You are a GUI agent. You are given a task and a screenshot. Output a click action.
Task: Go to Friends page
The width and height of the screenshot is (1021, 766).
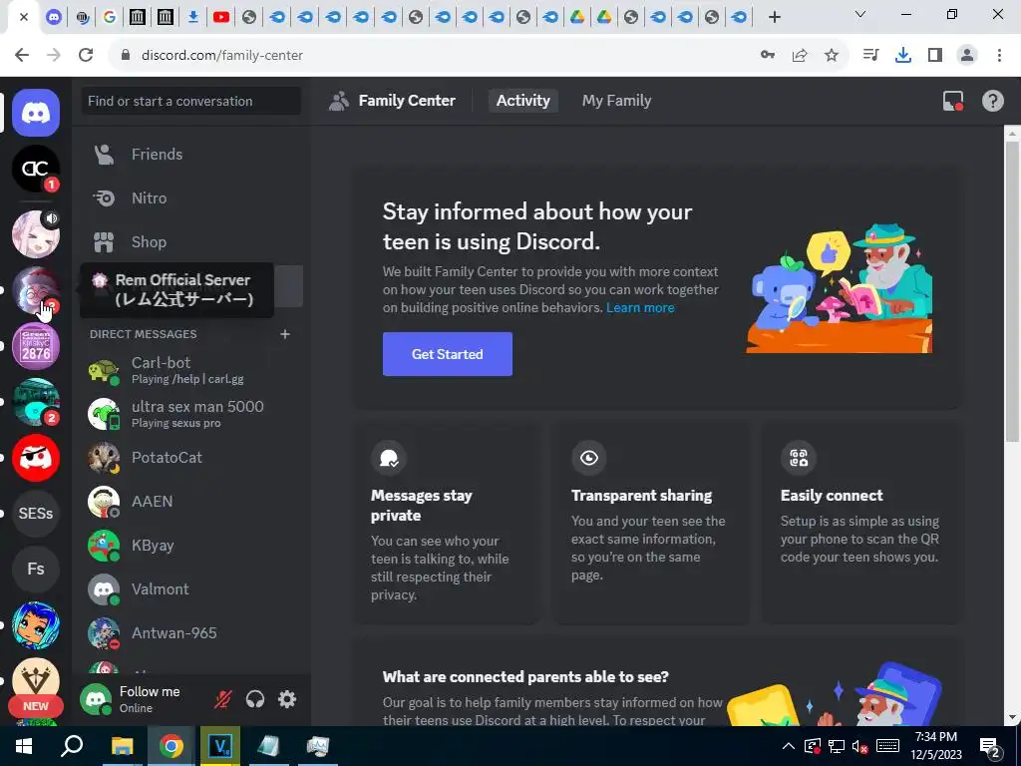coord(191,155)
